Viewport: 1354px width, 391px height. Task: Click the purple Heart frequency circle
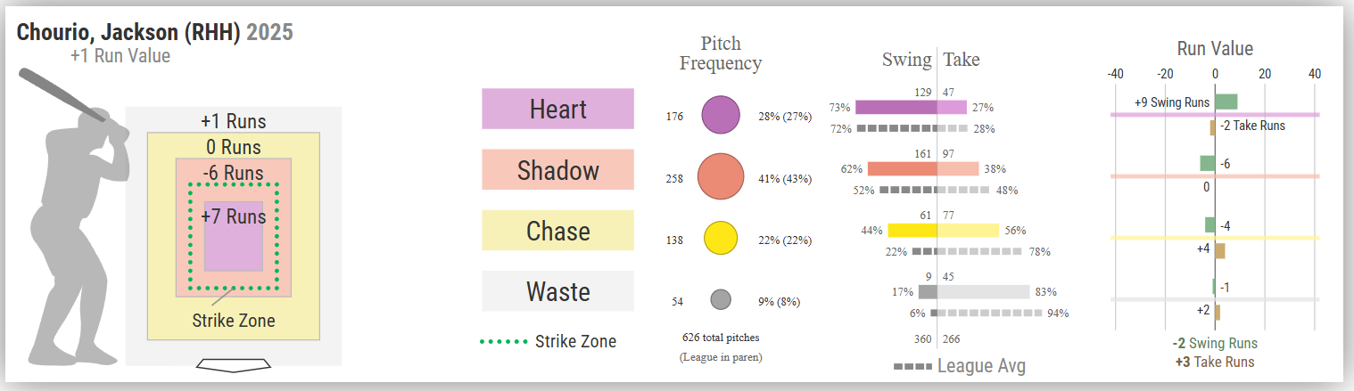point(721,115)
